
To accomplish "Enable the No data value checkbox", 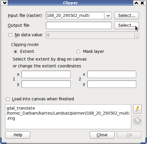I will pyautogui.click(x=10, y=35).
